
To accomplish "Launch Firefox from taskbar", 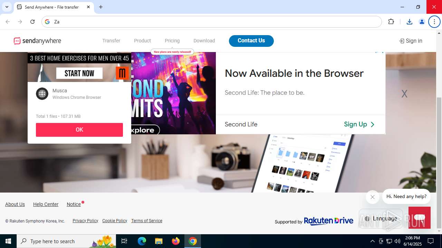I will pos(176,241).
